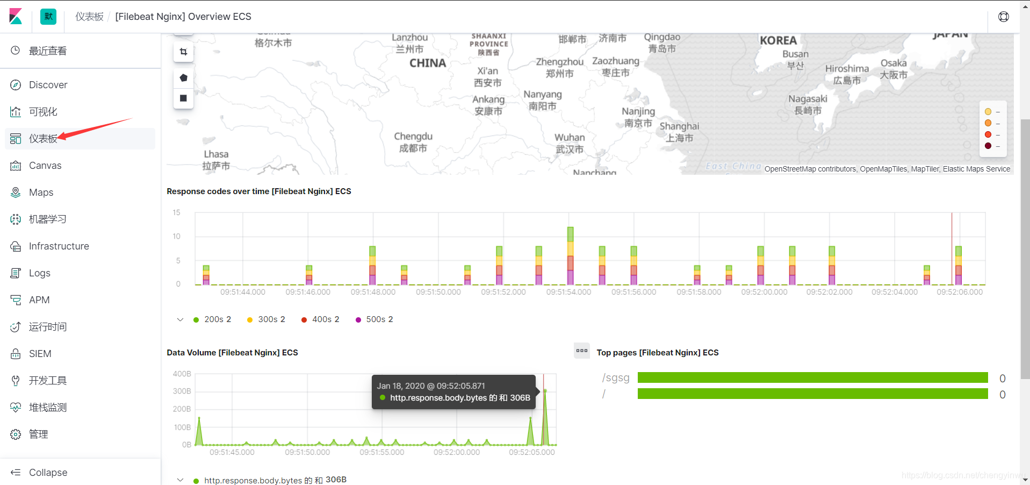The height and width of the screenshot is (485, 1030).
Task: Click the OpenMapTiles attribution link
Action: [883, 169]
